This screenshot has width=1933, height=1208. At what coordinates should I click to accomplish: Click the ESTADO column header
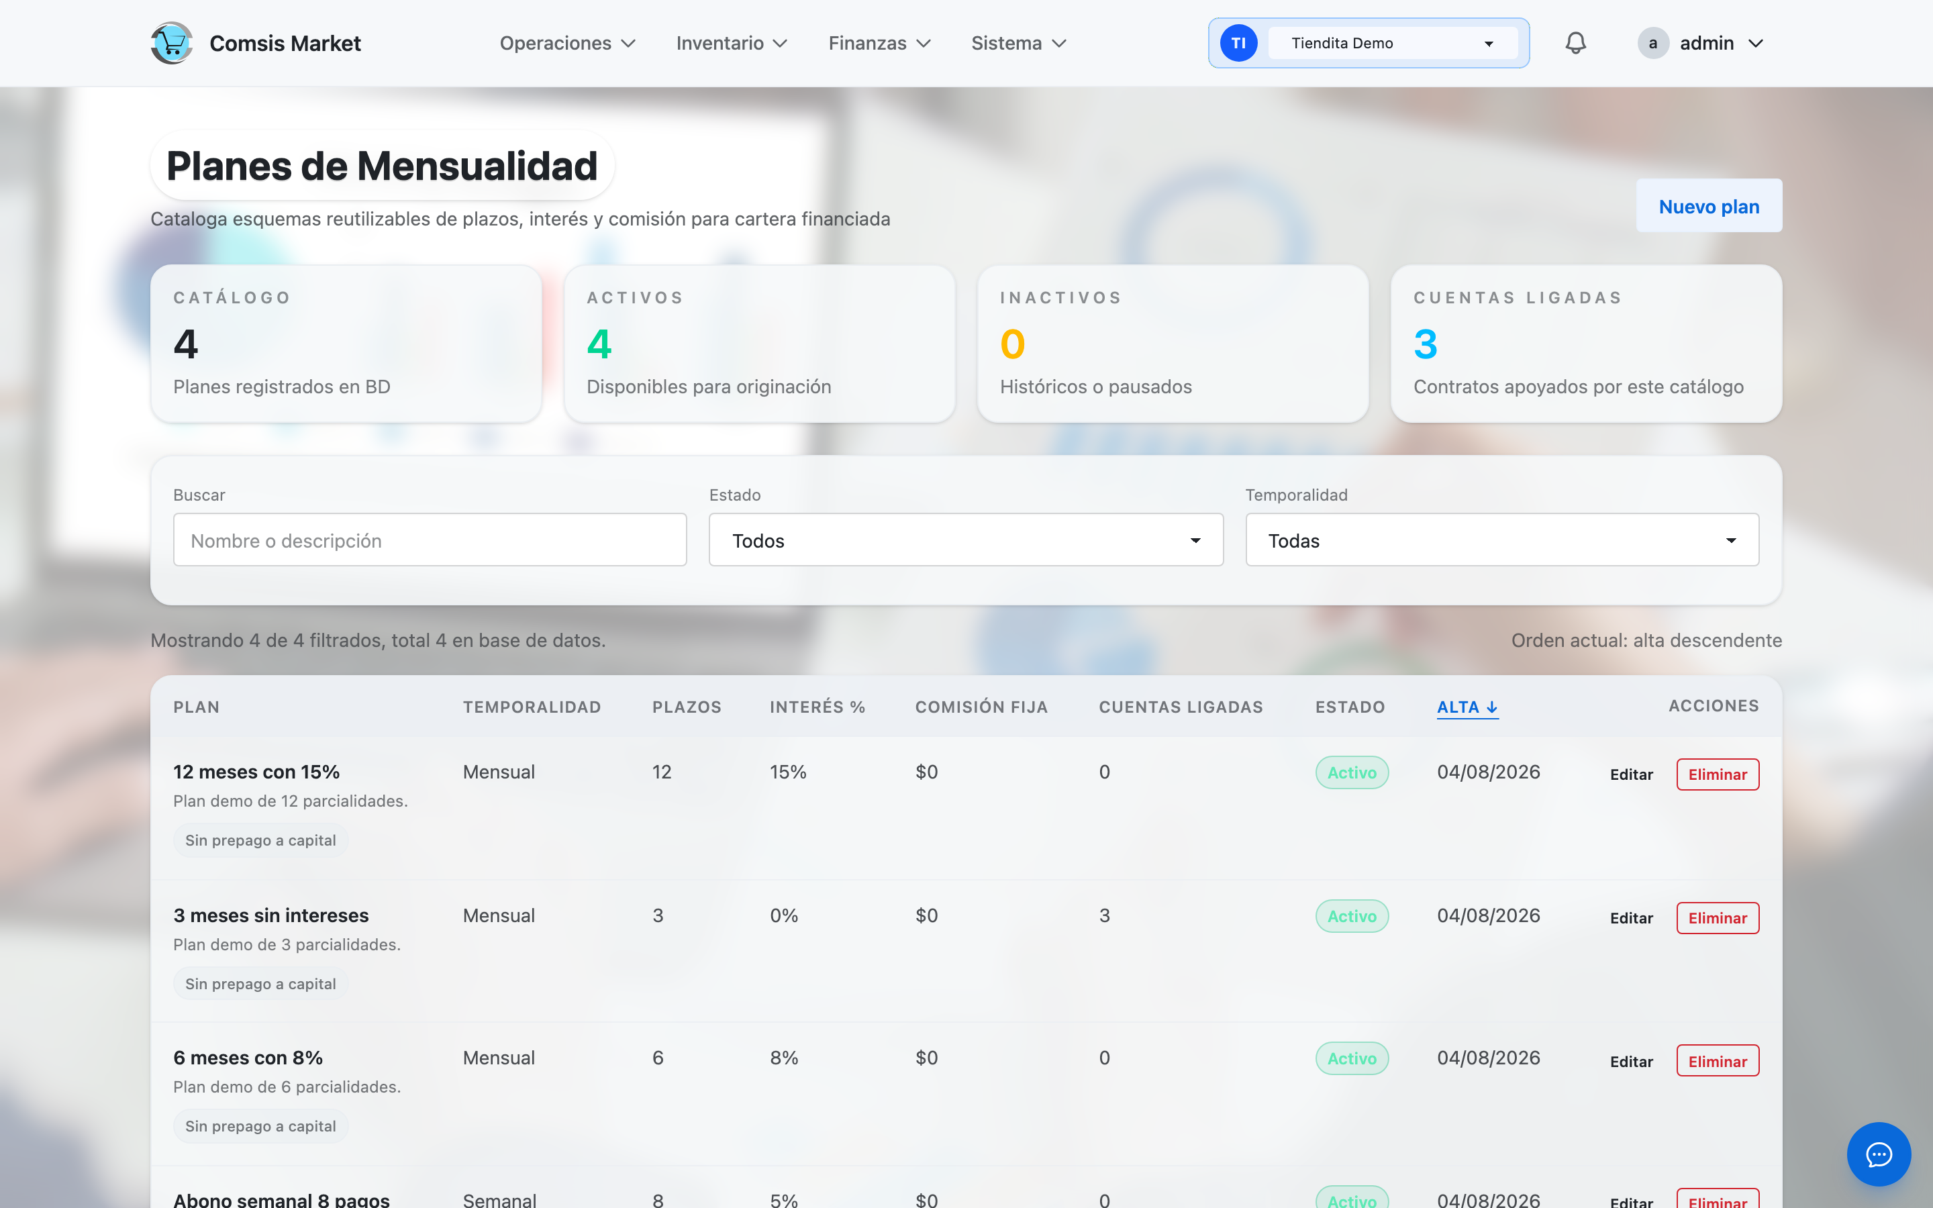click(x=1350, y=707)
